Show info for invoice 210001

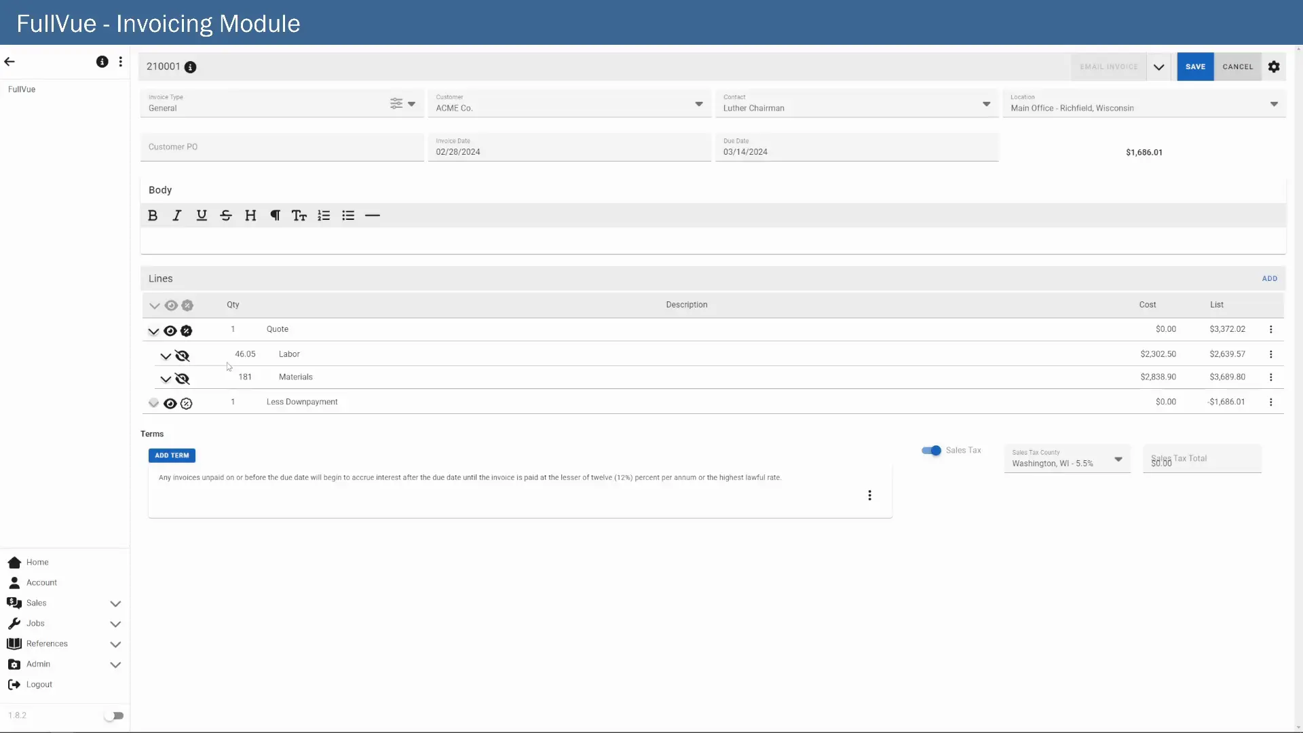(x=191, y=67)
